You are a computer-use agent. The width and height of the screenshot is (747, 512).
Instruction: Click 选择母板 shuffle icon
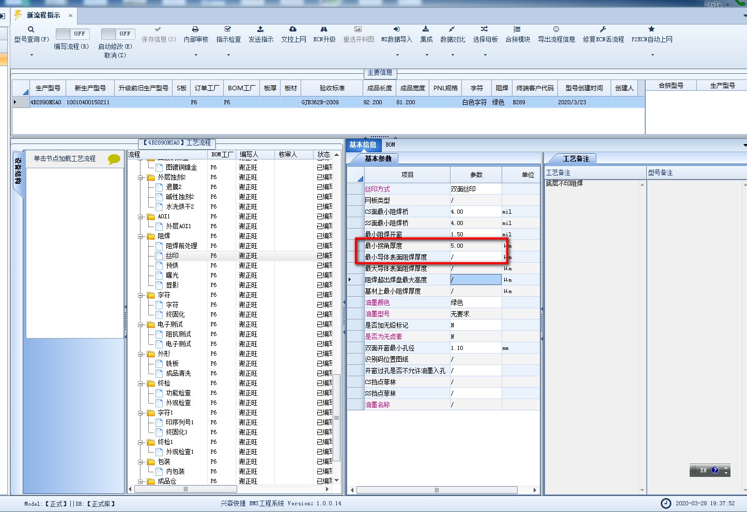pyautogui.click(x=485, y=29)
